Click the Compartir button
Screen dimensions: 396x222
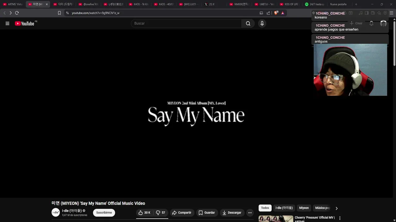(182, 213)
